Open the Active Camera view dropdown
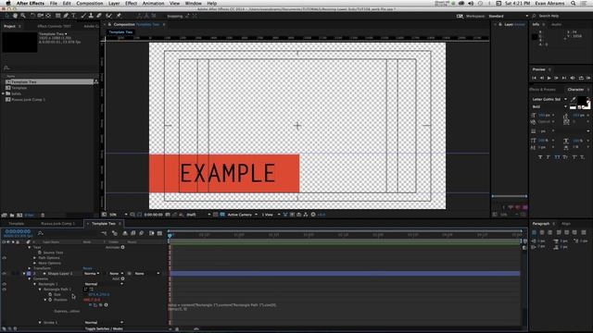This screenshot has width=593, height=333. (x=242, y=215)
